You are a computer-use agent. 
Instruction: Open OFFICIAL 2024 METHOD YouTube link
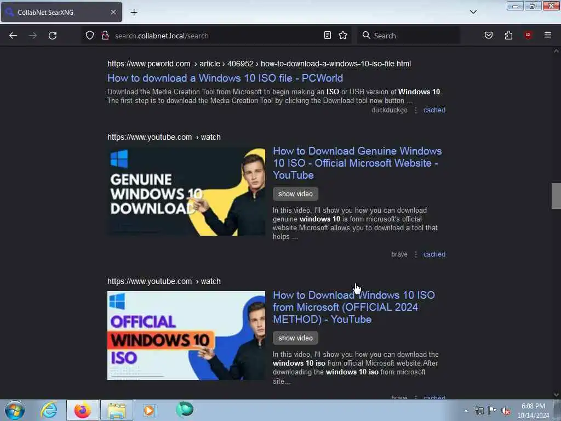[354, 307]
